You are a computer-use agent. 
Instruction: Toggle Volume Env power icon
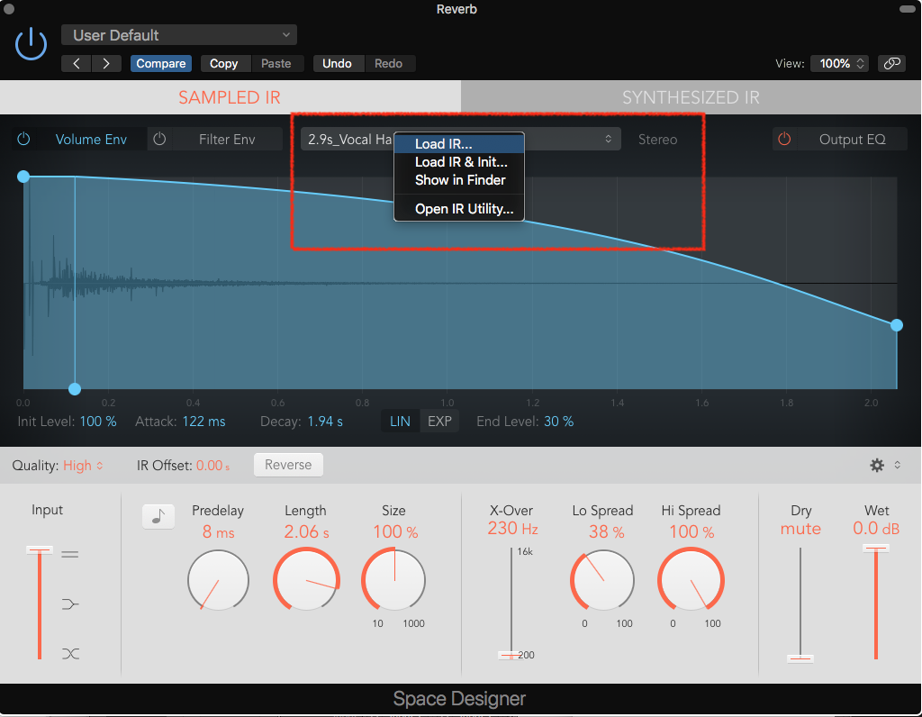tap(23, 140)
